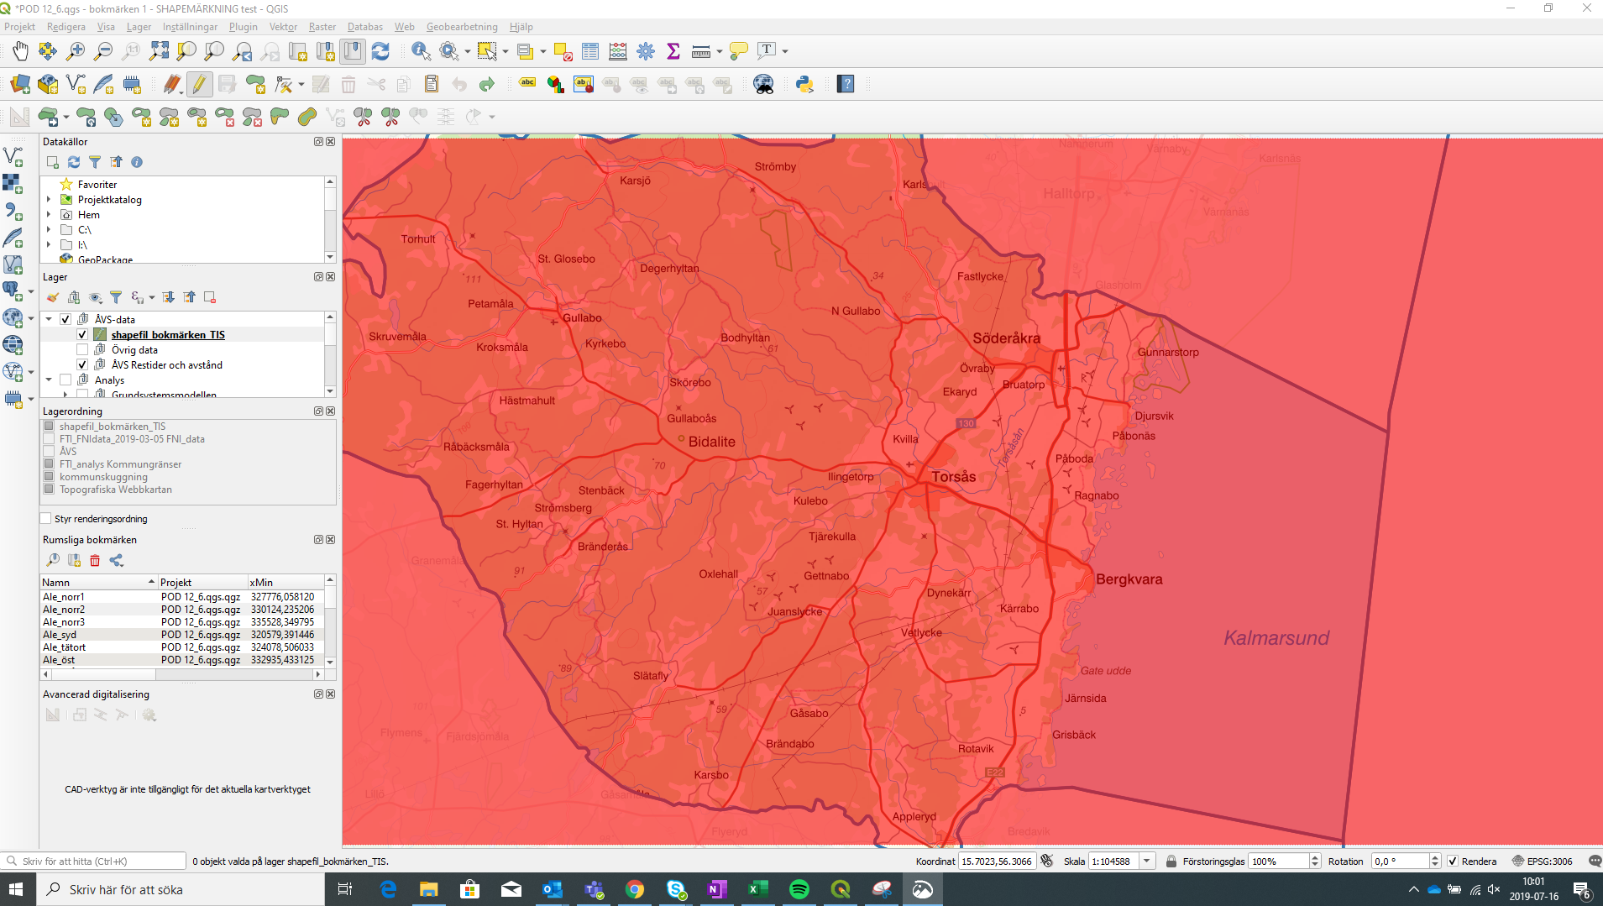
Task: Enable Styr renderingsordning checkbox
Action: (47, 519)
